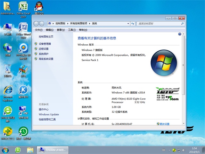The height and width of the screenshot is (154, 205).
Task: Click the blue help question mark icon
Action: click(x=180, y=34)
